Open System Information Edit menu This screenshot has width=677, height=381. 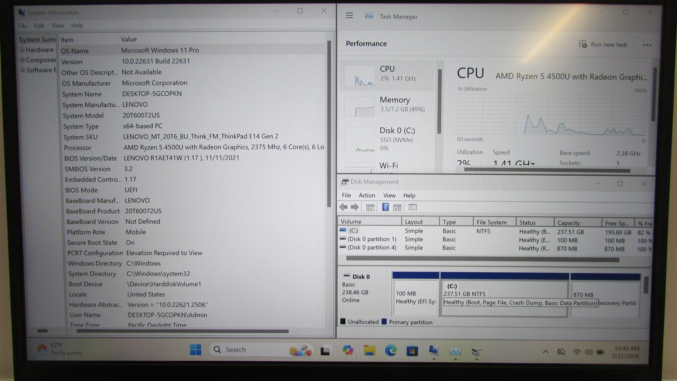point(39,26)
